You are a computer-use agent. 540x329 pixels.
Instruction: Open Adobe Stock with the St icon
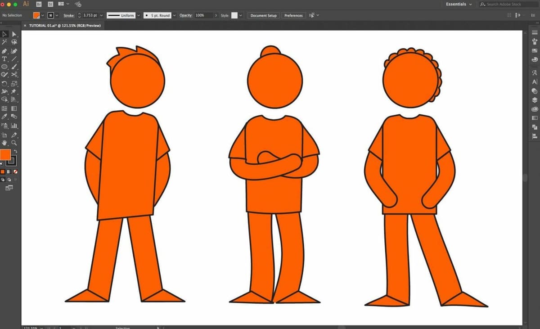tap(50, 4)
